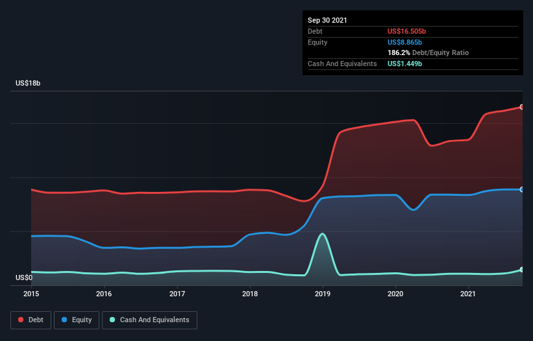The height and width of the screenshot is (341, 533).
Task: Select the red Debt endpoint marker
Action: 522,107
